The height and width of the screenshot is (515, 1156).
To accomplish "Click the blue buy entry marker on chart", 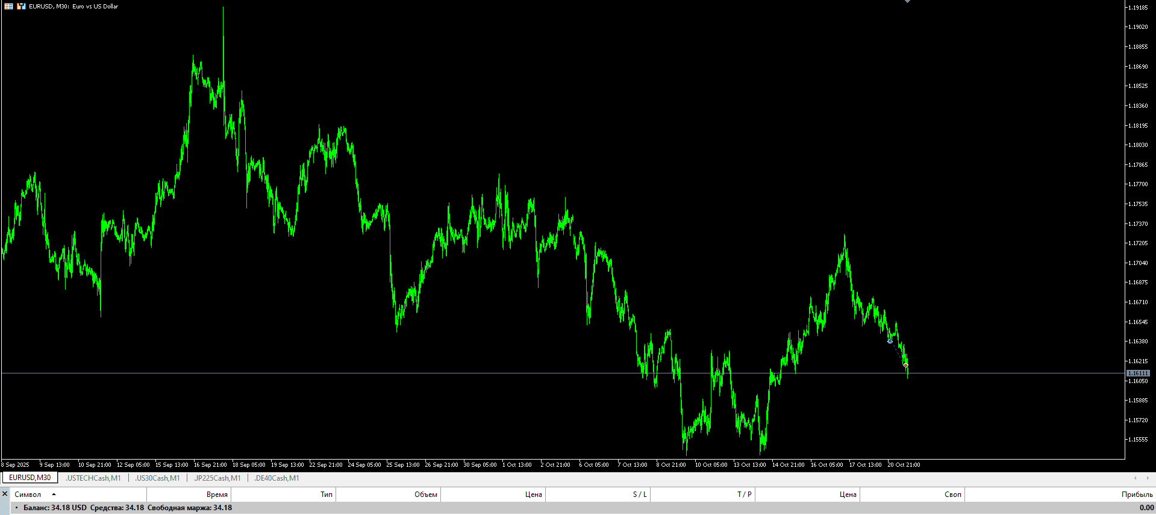I will (890, 341).
